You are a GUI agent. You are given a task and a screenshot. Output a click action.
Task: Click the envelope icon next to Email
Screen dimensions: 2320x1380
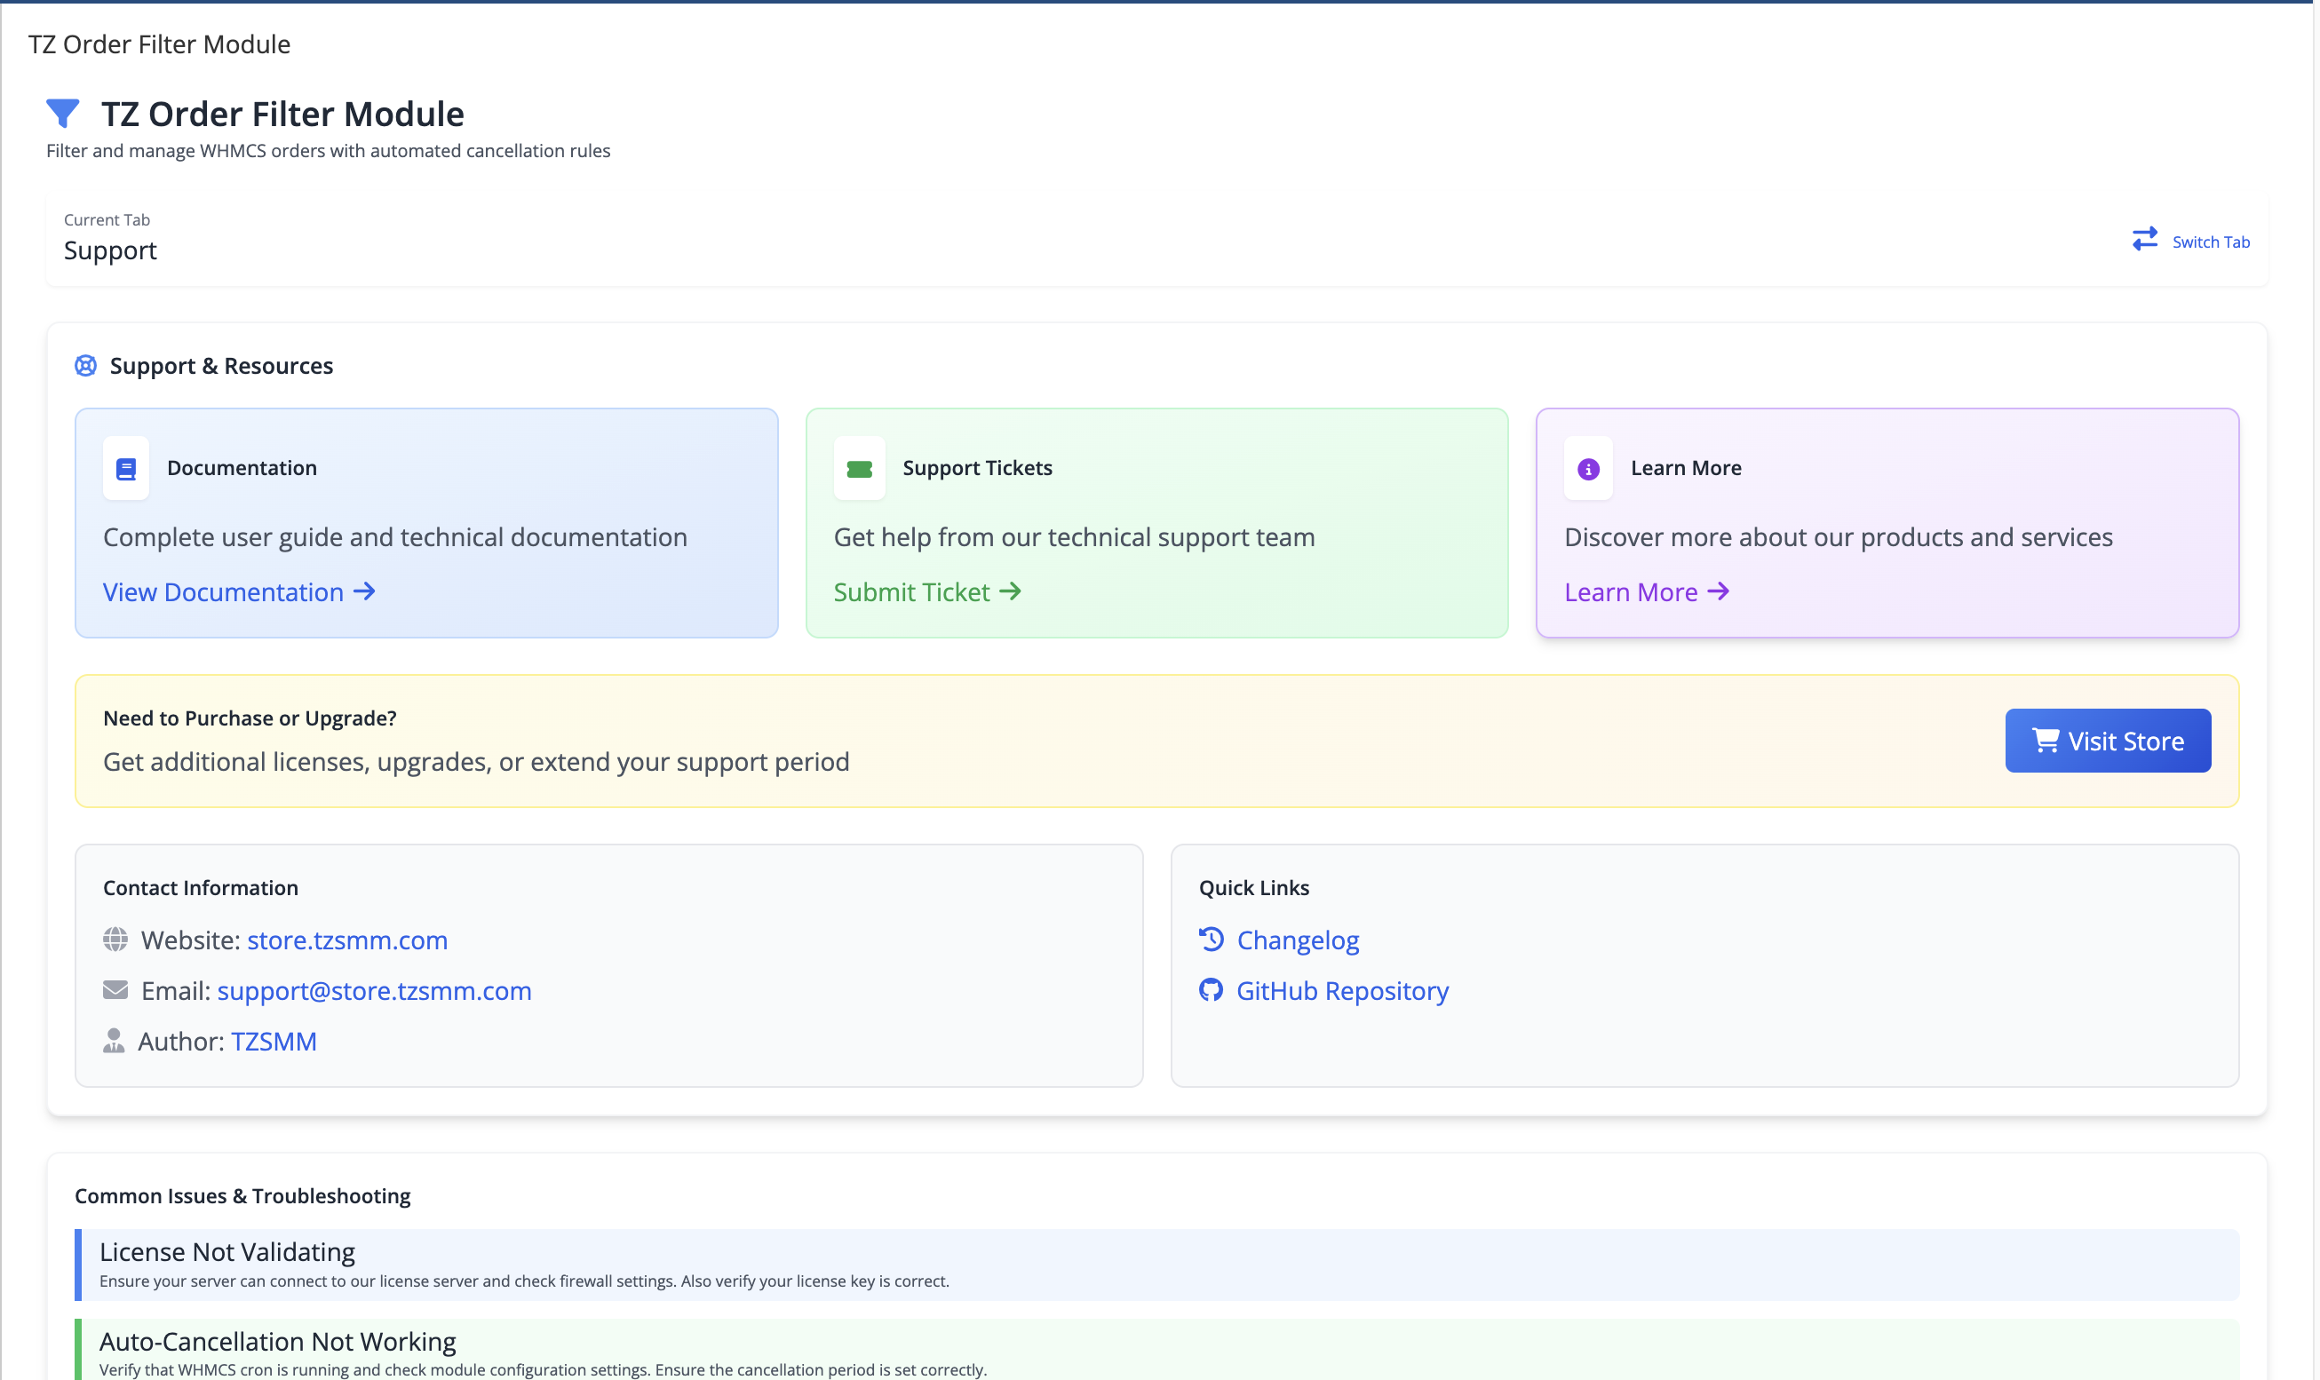click(115, 989)
